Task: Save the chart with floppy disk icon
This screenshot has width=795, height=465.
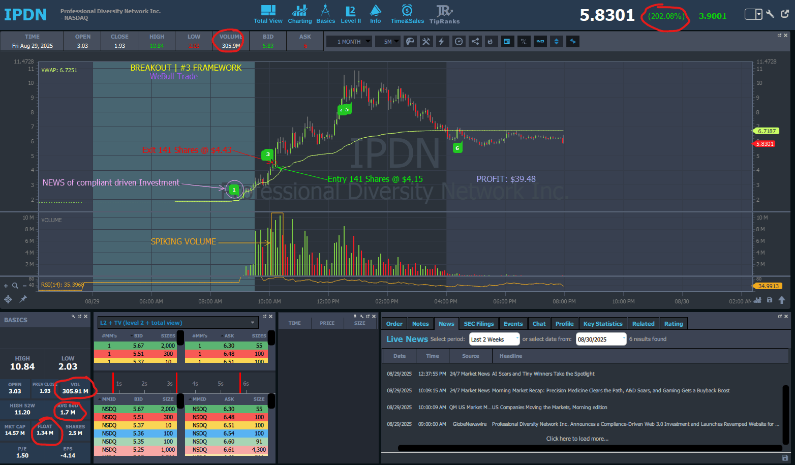Action: [x=770, y=300]
